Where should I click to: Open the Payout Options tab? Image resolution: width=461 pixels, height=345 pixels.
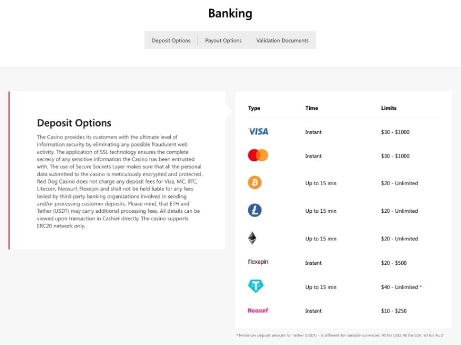[x=223, y=40]
